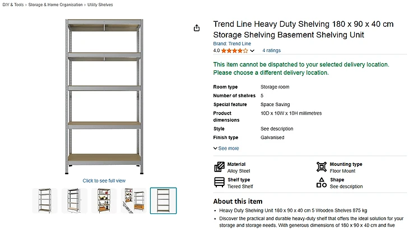Image resolution: width=409 pixels, height=229 pixels.
Task: Select the second thumbnail with dimensions
Action: pyautogui.click(x=74, y=201)
